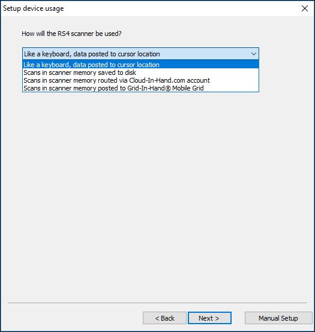Open Manual Setup
The image size is (315, 332).
278,318
